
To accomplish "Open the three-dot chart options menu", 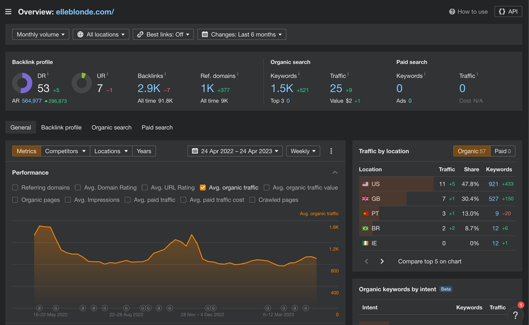I will point(331,151).
